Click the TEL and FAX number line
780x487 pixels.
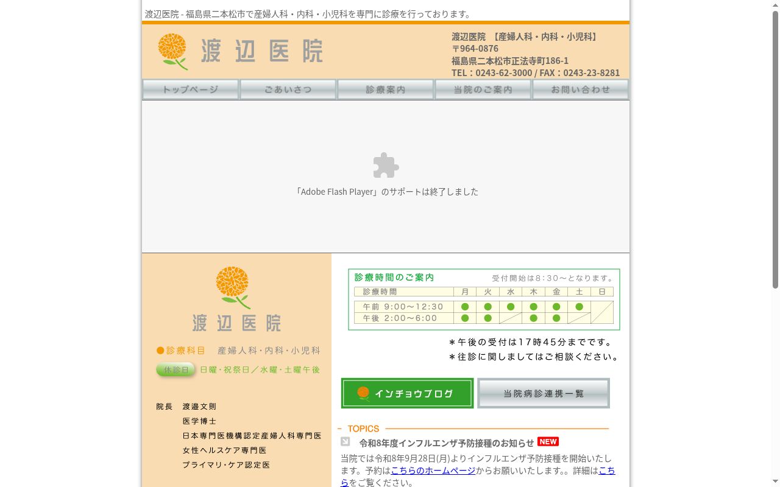coord(536,72)
